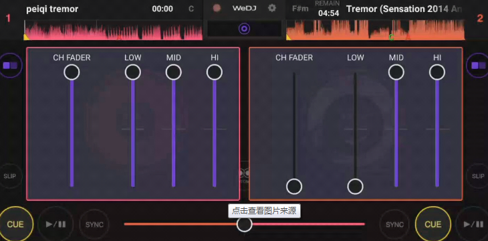Click deck 2 LOW EQ knob

pos(355,186)
